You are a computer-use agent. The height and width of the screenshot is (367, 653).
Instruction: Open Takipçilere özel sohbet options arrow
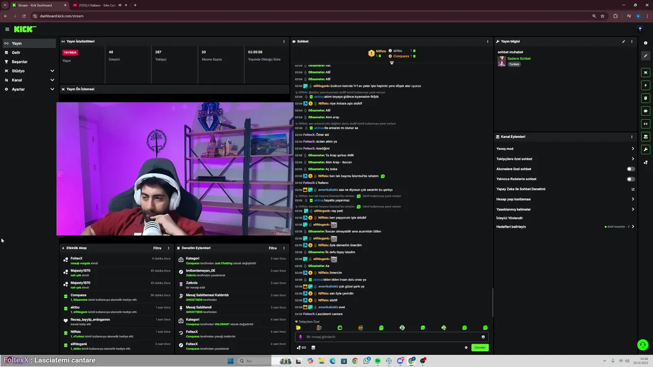pyautogui.click(x=633, y=159)
